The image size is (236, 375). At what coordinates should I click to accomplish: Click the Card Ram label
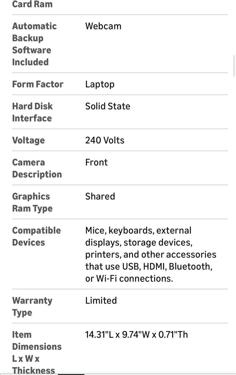32,5
